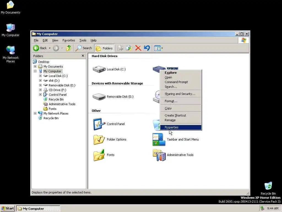The width and height of the screenshot is (282, 212).
Task: Choose Rename in the context menu
Action: (181, 120)
